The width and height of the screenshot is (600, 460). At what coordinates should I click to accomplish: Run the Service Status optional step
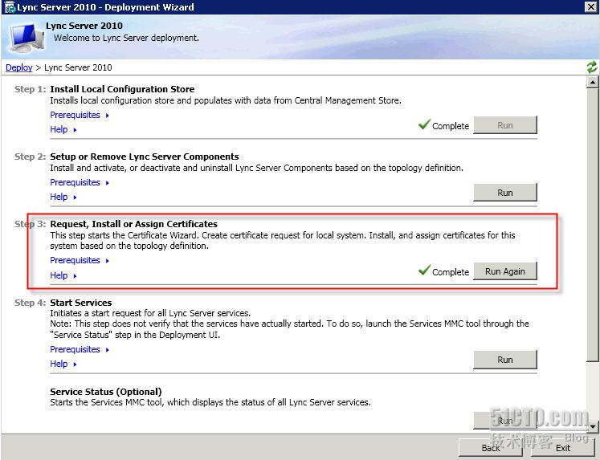505,421
